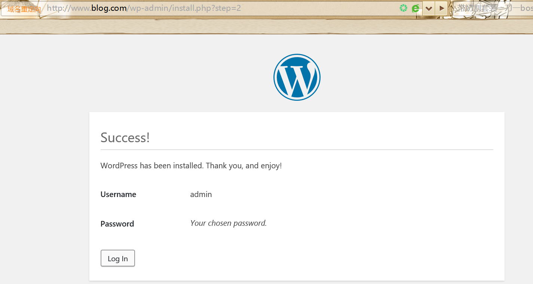
Task: Click the gray page background left of panel
Action: pyautogui.click(x=44, y=168)
